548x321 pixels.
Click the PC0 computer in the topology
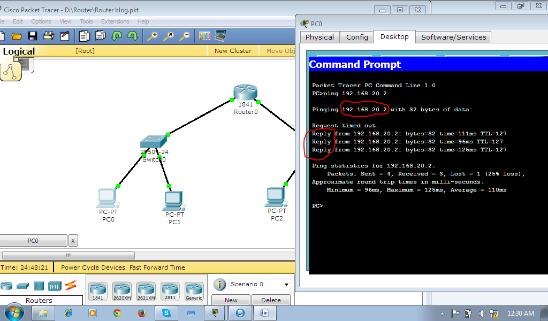(108, 198)
